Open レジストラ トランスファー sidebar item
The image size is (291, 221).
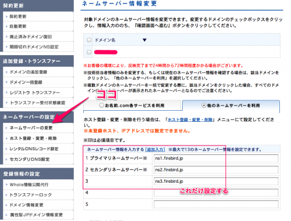[38, 93]
